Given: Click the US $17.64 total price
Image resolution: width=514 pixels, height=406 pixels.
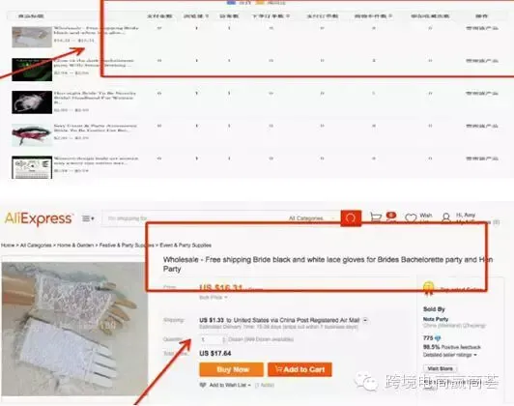Looking at the screenshot, I should (215, 354).
